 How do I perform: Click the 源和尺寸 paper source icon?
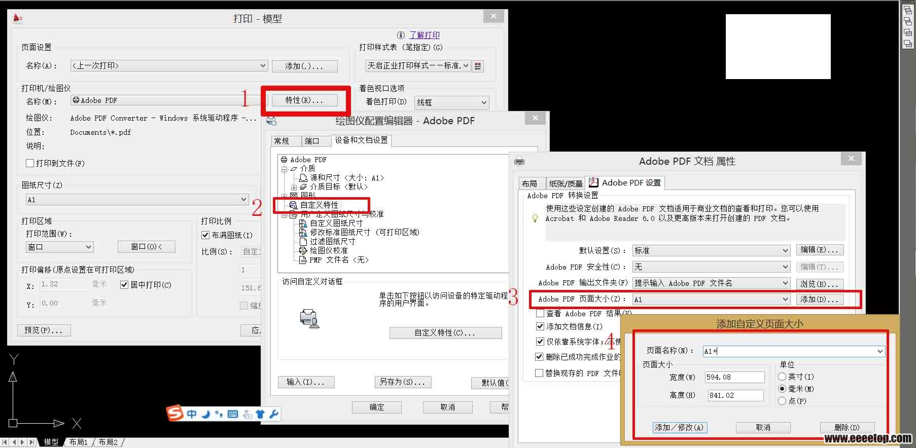(303, 178)
